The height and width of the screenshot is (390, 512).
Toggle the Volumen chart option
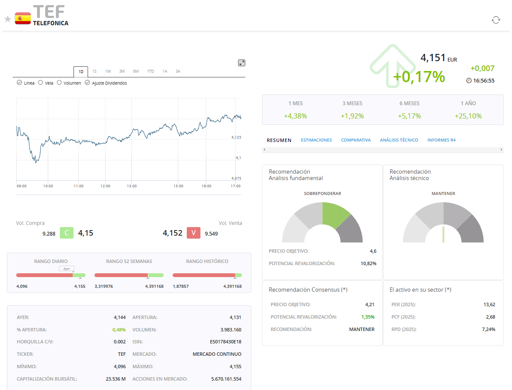tap(59, 83)
